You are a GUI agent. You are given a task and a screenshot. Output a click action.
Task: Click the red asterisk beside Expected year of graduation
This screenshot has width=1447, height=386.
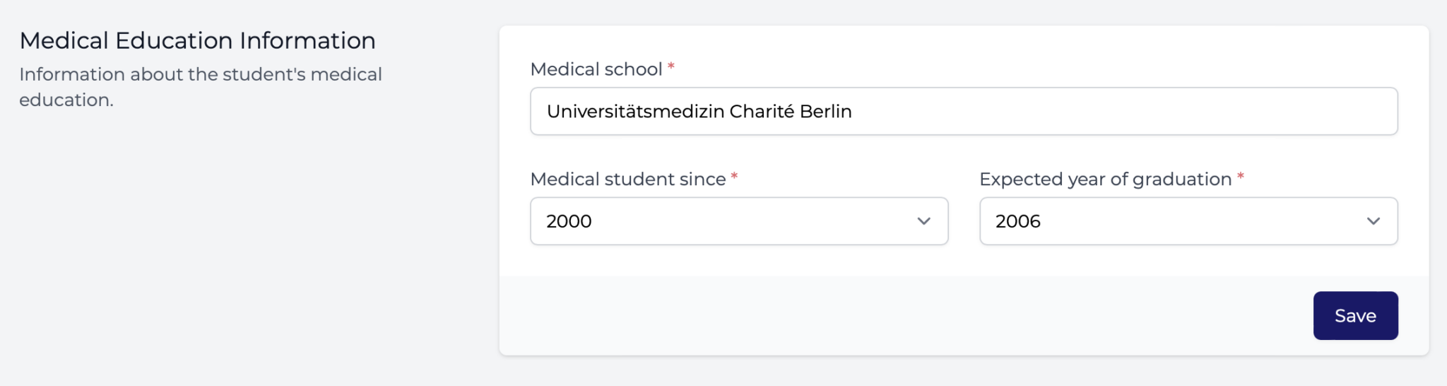tap(1240, 177)
